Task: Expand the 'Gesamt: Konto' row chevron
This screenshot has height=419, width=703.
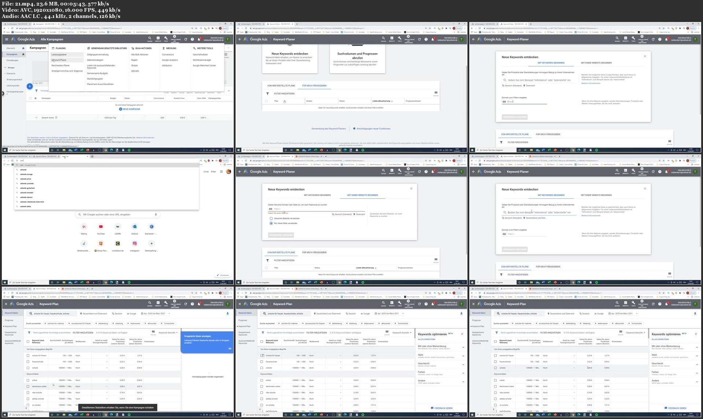Action: click(x=36, y=118)
